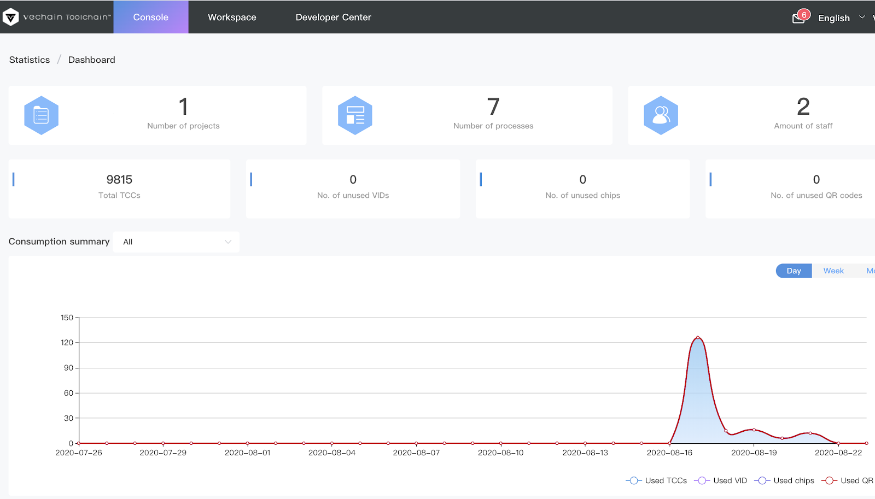Click the 2020-07-26 x-axis date label
The width and height of the screenshot is (875, 499).
[x=79, y=453]
